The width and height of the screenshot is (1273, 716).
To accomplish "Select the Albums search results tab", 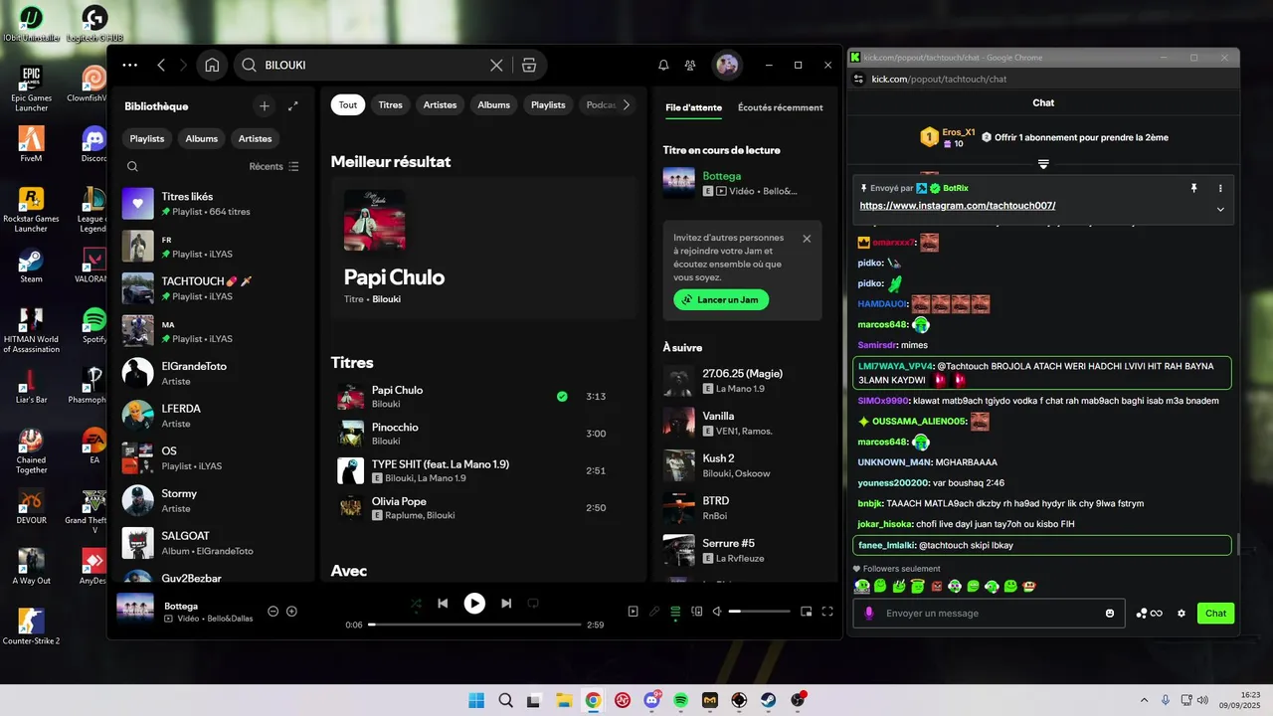I will point(494,104).
